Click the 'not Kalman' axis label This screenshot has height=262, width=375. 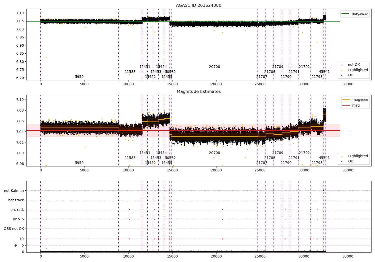coord(14,191)
